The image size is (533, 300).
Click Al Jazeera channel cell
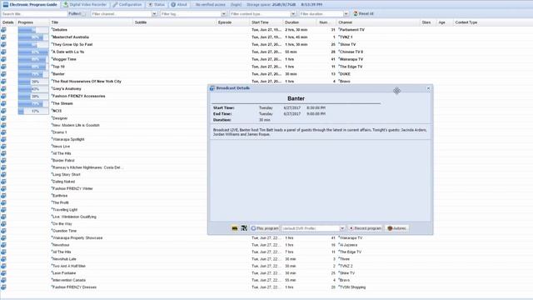click(348, 245)
